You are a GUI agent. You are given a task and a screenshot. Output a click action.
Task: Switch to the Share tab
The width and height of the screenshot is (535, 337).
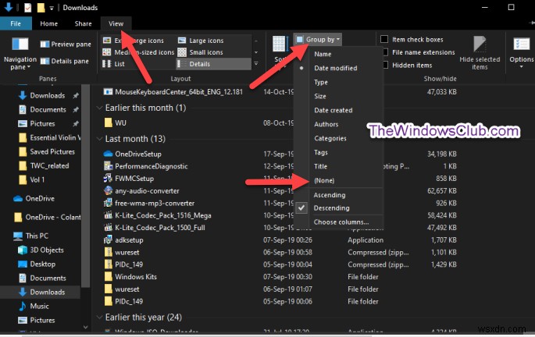tap(84, 23)
